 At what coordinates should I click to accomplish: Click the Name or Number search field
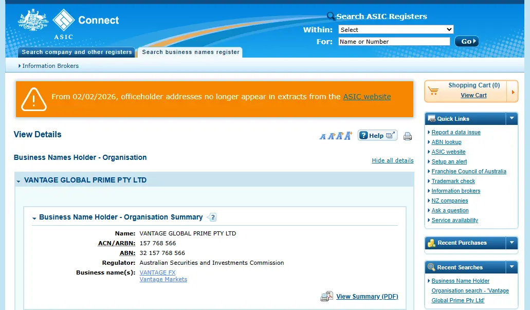pyautogui.click(x=394, y=41)
